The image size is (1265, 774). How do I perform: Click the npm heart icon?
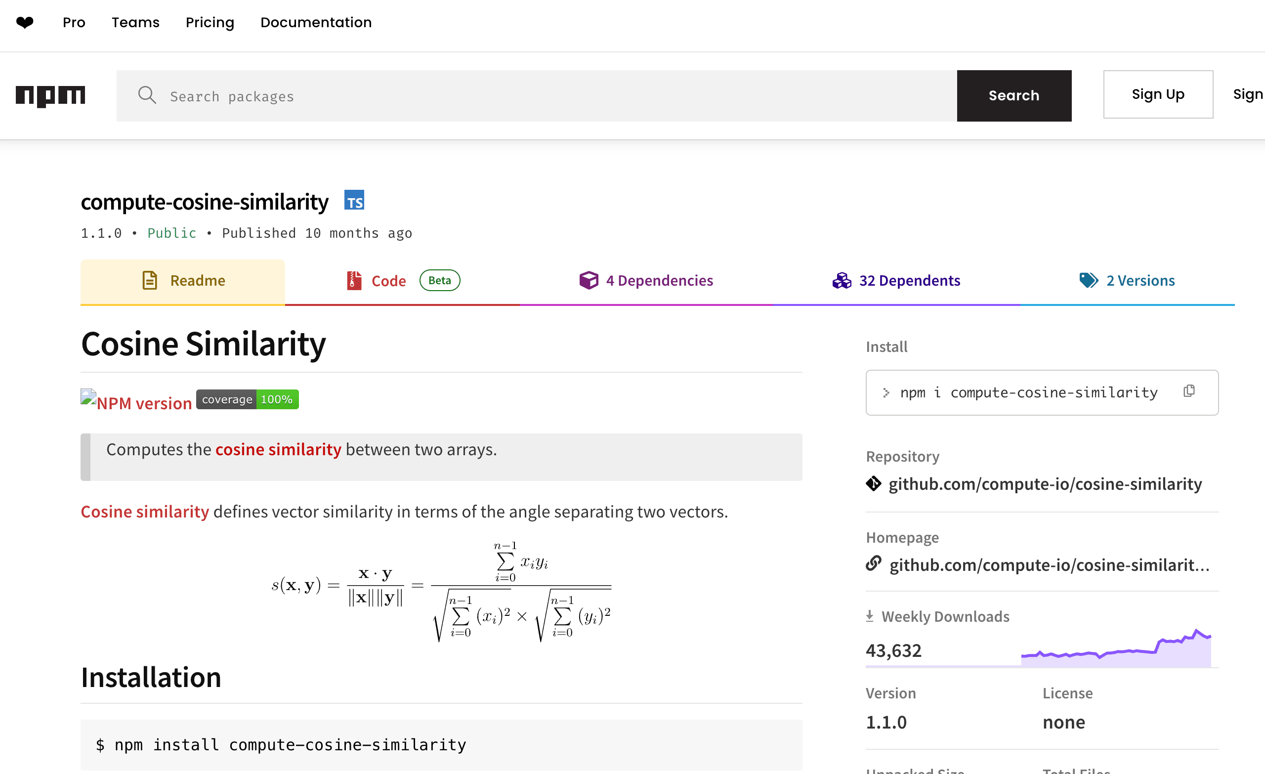pyautogui.click(x=25, y=23)
